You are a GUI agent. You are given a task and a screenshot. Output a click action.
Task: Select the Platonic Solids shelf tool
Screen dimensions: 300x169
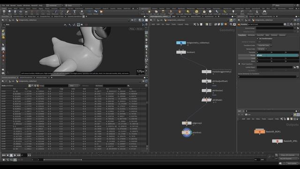tap(82, 12)
